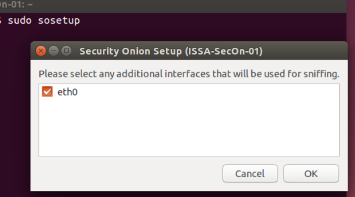355x197 pixels.
Task: Cancel the Security Onion Setup dialog
Action: pos(250,173)
